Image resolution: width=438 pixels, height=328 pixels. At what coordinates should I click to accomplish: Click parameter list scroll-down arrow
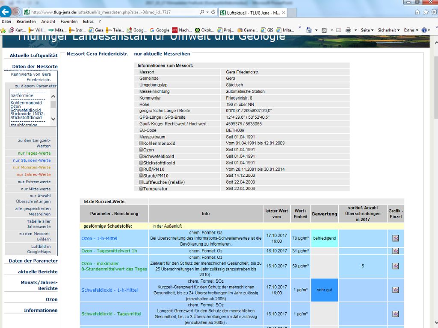click(x=53, y=119)
